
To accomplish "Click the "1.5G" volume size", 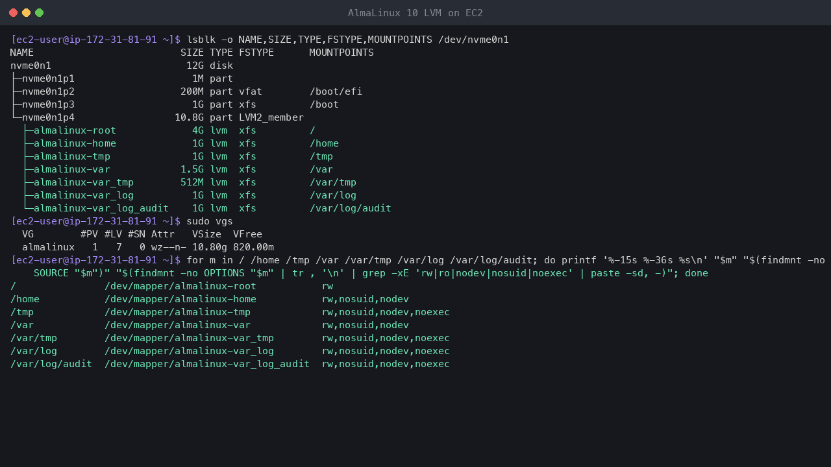I will coord(192,169).
